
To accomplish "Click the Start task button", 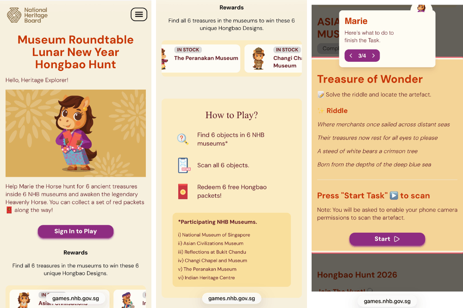I will pyautogui.click(x=387, y=239).
